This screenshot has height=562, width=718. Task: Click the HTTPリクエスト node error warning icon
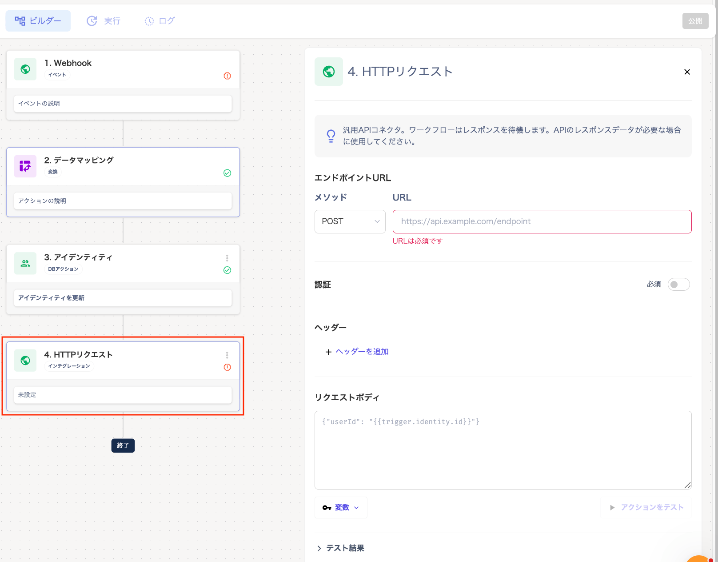[x=227, y=367]
